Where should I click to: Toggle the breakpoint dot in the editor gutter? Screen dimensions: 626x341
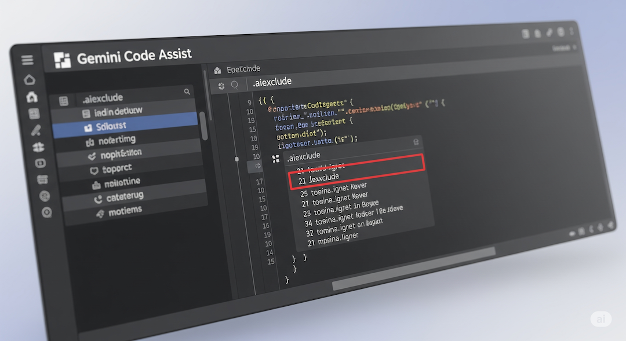point(236,159)
